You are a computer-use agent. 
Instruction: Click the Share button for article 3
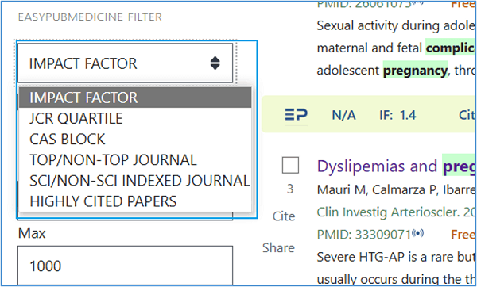[279, 248]
